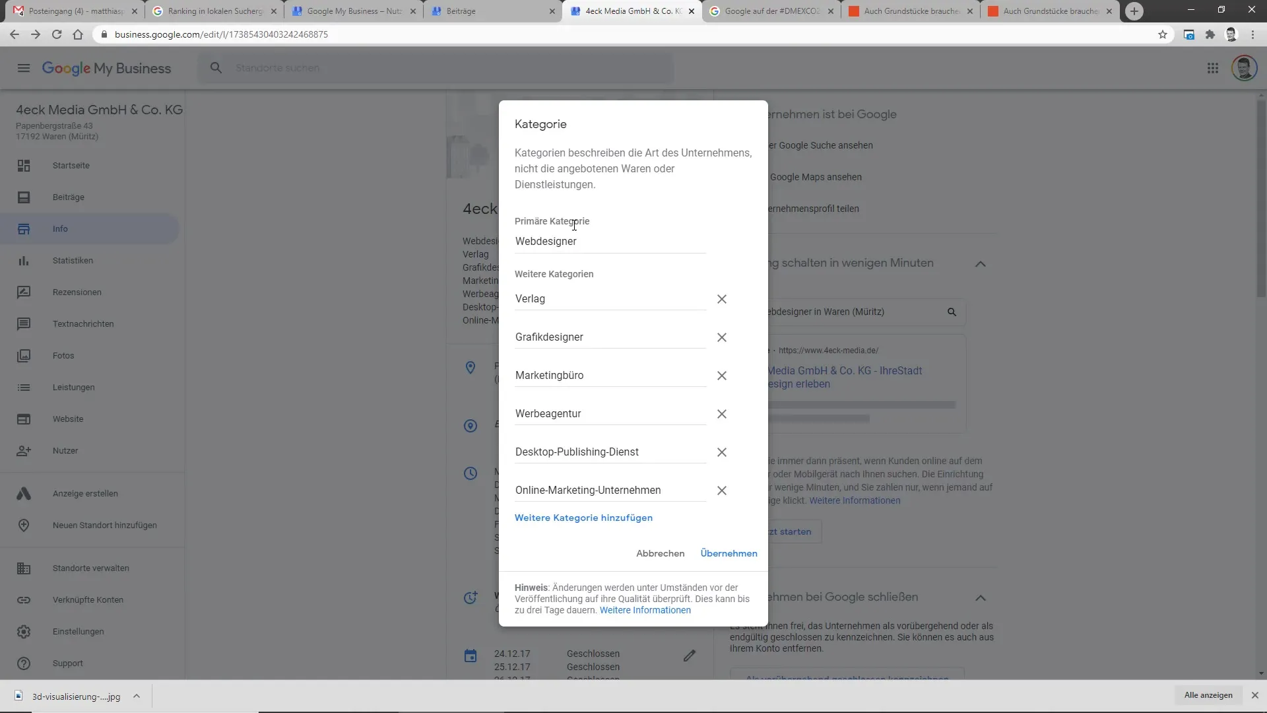Viewport: 1267px width, 713px height.
Task: Open a new browser tab
Action: pos(1134,11)
